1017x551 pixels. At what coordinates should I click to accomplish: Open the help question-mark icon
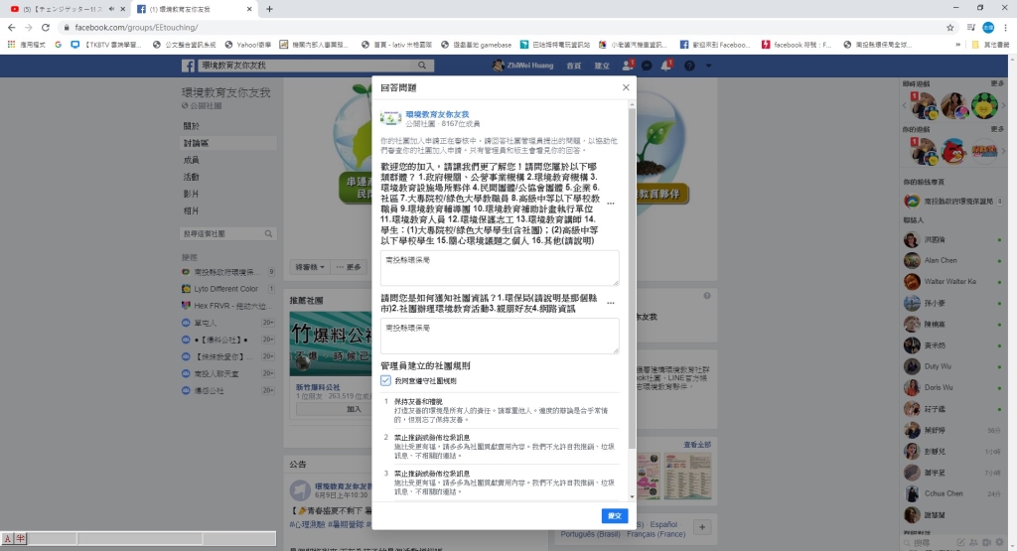(689, 66)
